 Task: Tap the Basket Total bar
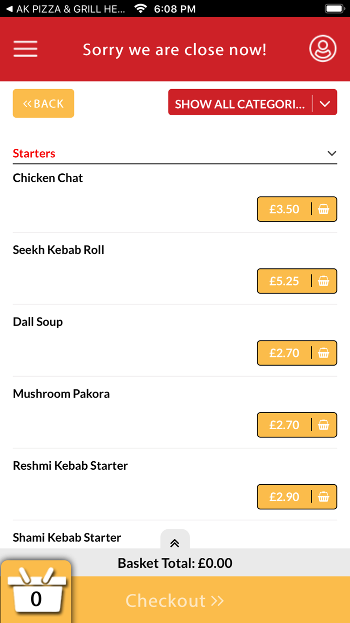(x=175, y=563)
